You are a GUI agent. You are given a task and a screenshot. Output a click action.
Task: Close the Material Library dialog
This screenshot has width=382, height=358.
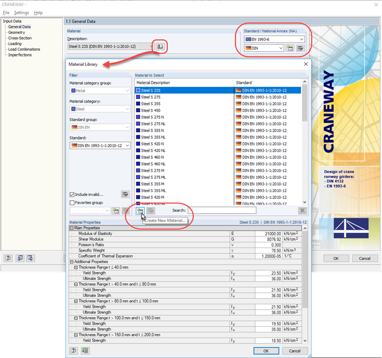pos(306,64)
